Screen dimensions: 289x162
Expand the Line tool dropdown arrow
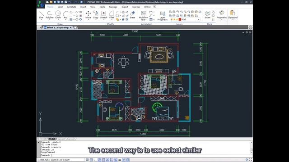(x=41, y=20)
